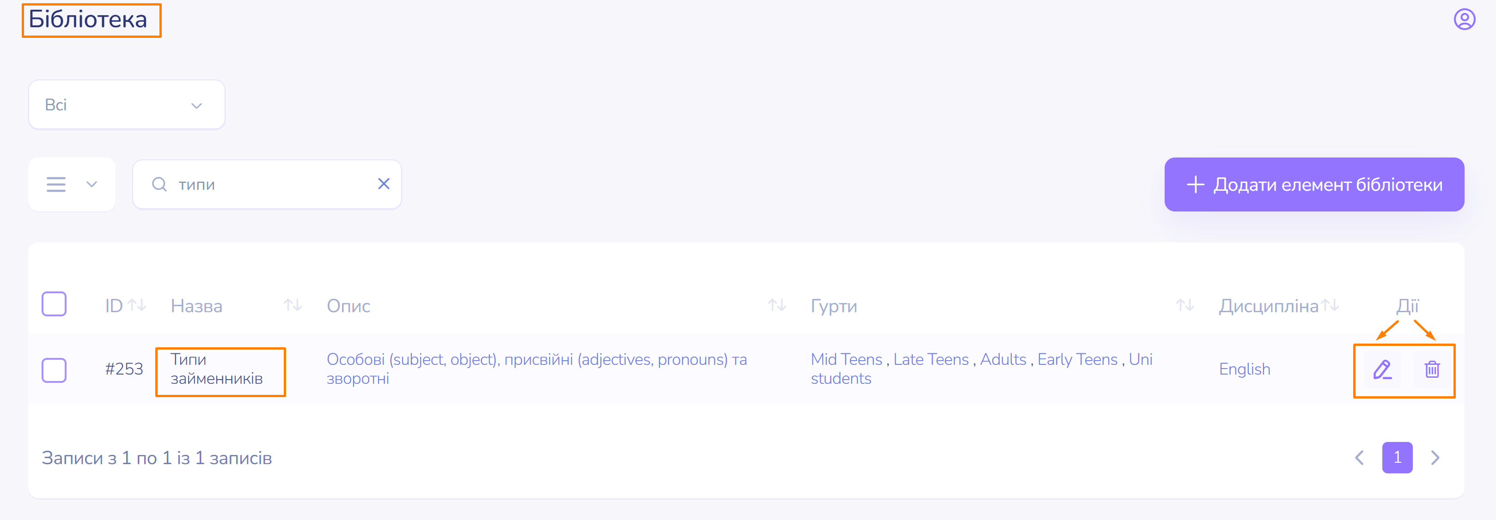
Task: Clear the search field with the X icon
Action: 383,184
